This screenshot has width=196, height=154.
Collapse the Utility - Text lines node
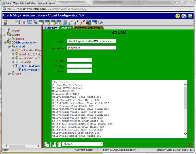coord(13,66)
